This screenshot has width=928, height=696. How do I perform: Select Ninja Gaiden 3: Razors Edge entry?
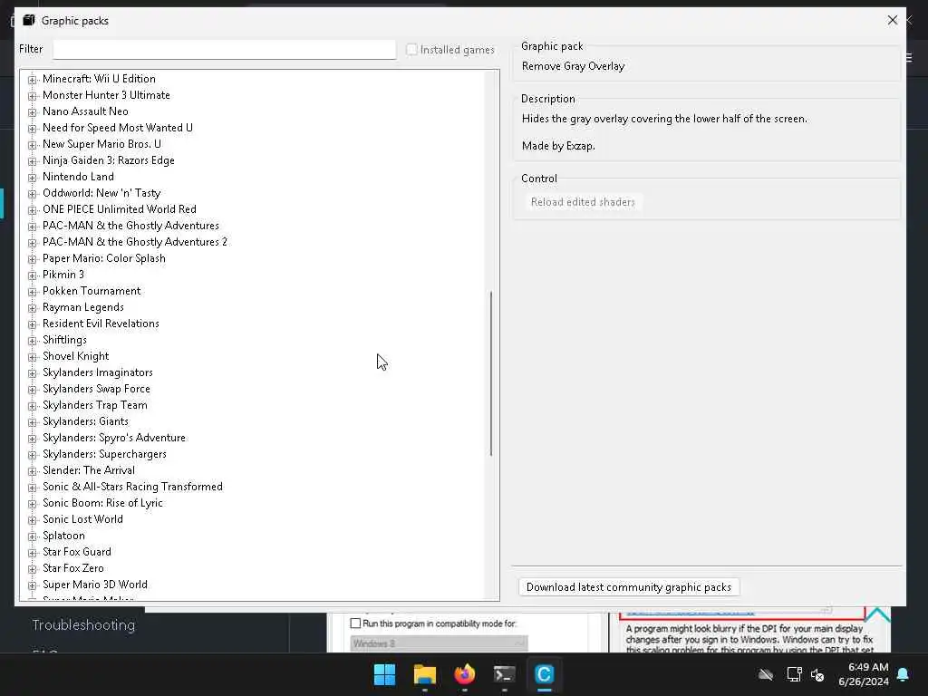109,160
